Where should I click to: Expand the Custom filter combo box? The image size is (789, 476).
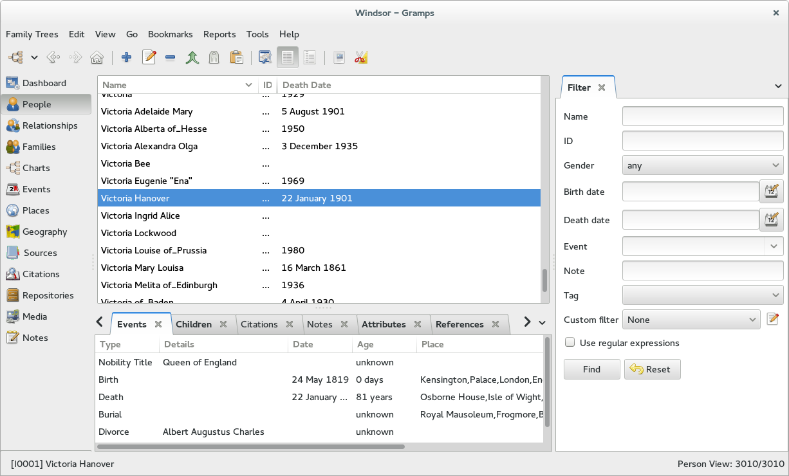pyautogui.click(x=692, y=320)
